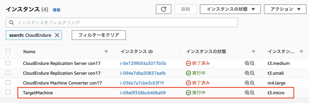Click 終了済み status of Machine Converter
Viewport: 309px width, 103px height.
click(x=198, y=83)
